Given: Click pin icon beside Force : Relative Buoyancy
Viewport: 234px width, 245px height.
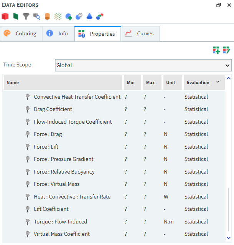Looking at the screenshot, I should point(28,172).
